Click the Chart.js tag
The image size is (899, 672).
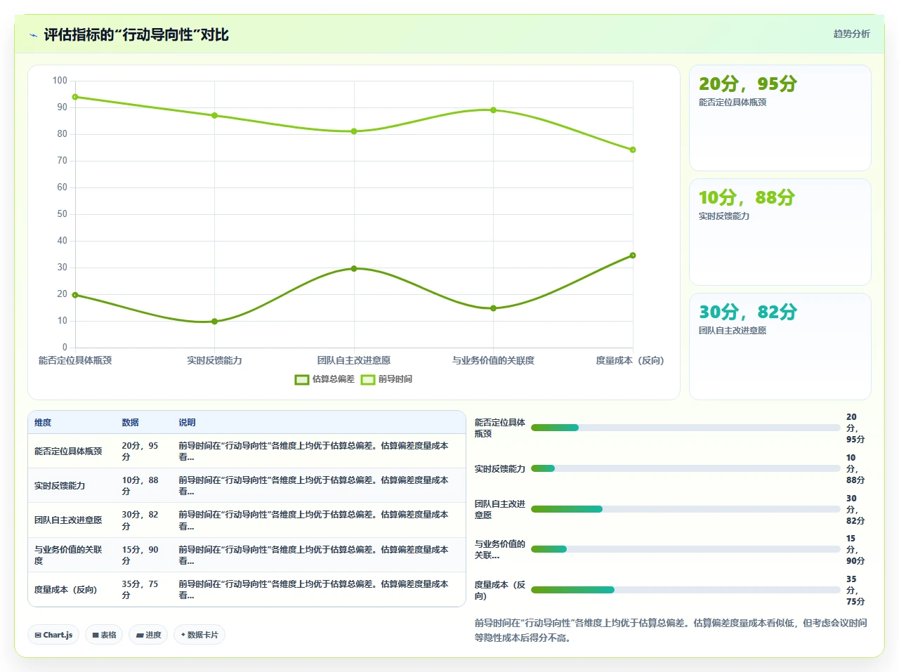tap(53, 635)
